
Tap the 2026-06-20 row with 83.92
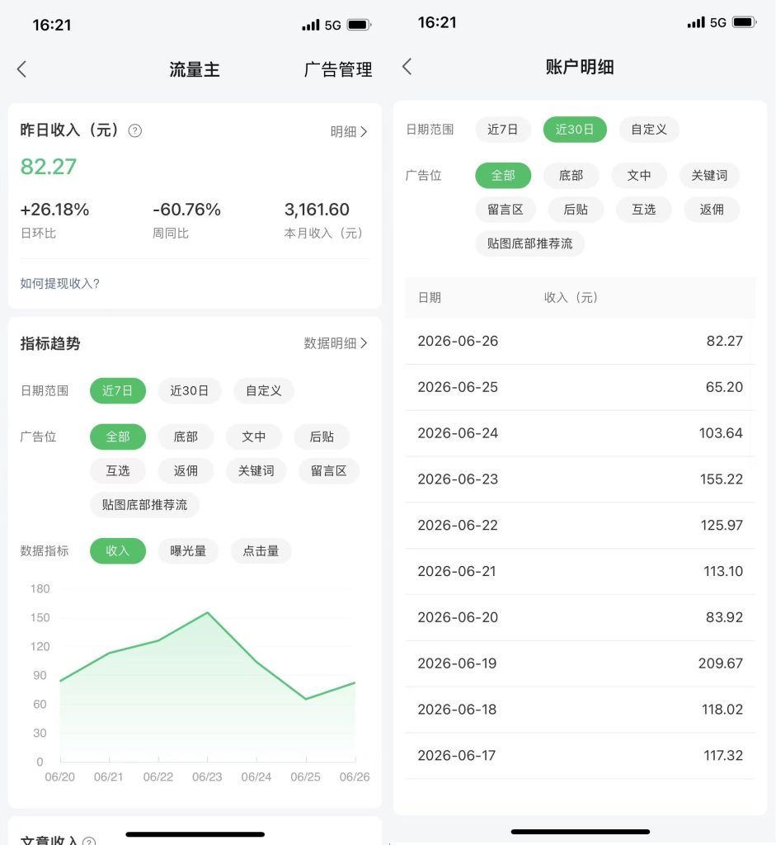pyautogui.click(x=580, y=617)
